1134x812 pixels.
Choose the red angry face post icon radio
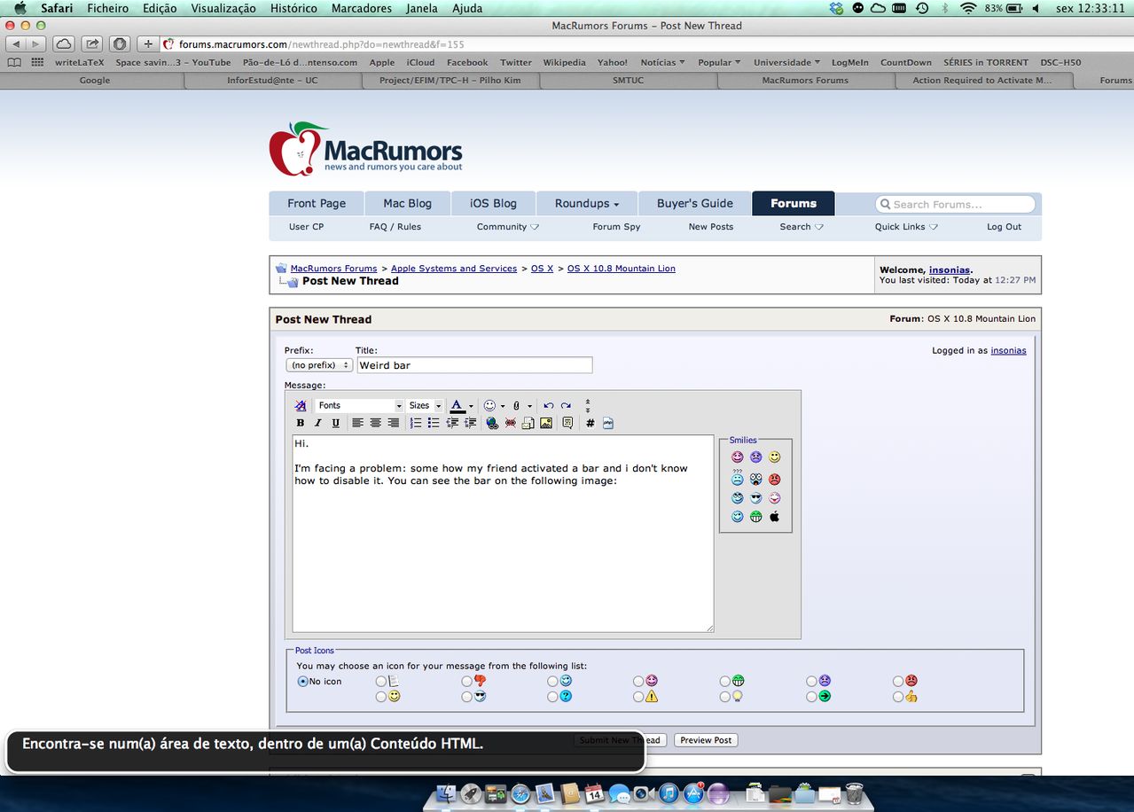898,682
